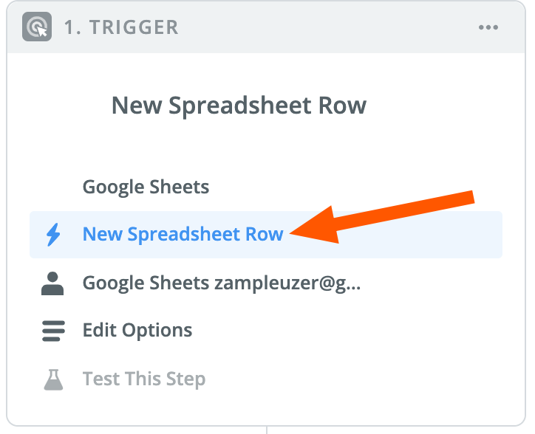The image size is (535, 434).
Task: Click the step number 1 in header
Action: tap(69, 28)
